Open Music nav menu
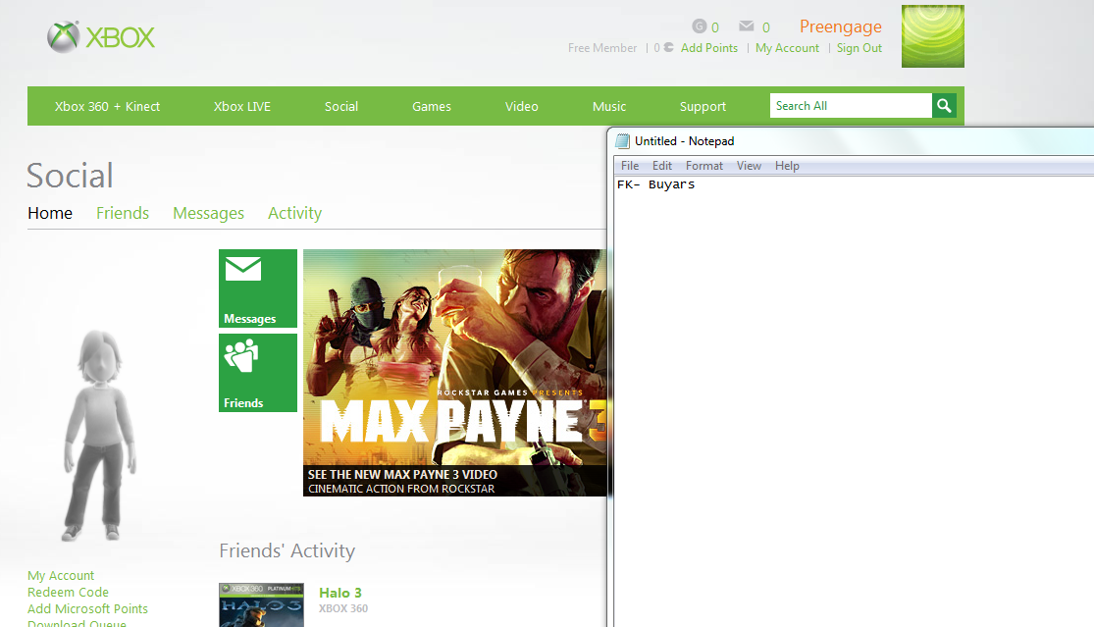Viewport: 1094px width, 627px height. click(x=609, y=107)
